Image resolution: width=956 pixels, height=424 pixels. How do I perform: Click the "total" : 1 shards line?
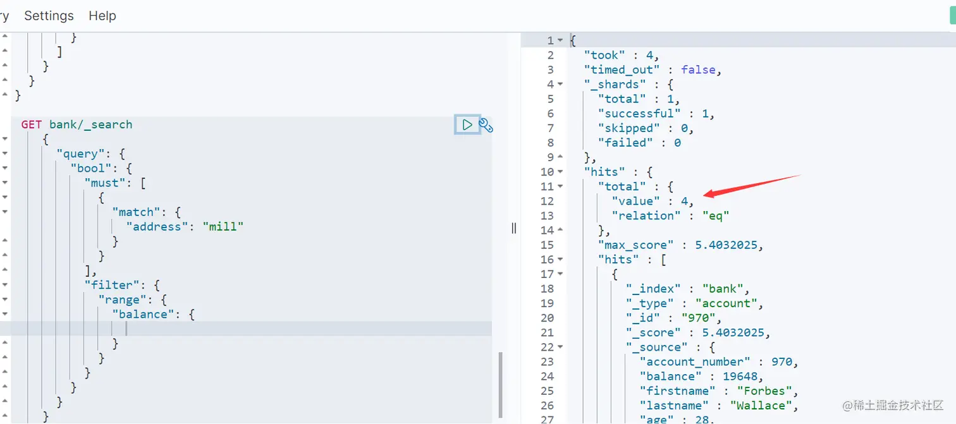coord(639,99)
